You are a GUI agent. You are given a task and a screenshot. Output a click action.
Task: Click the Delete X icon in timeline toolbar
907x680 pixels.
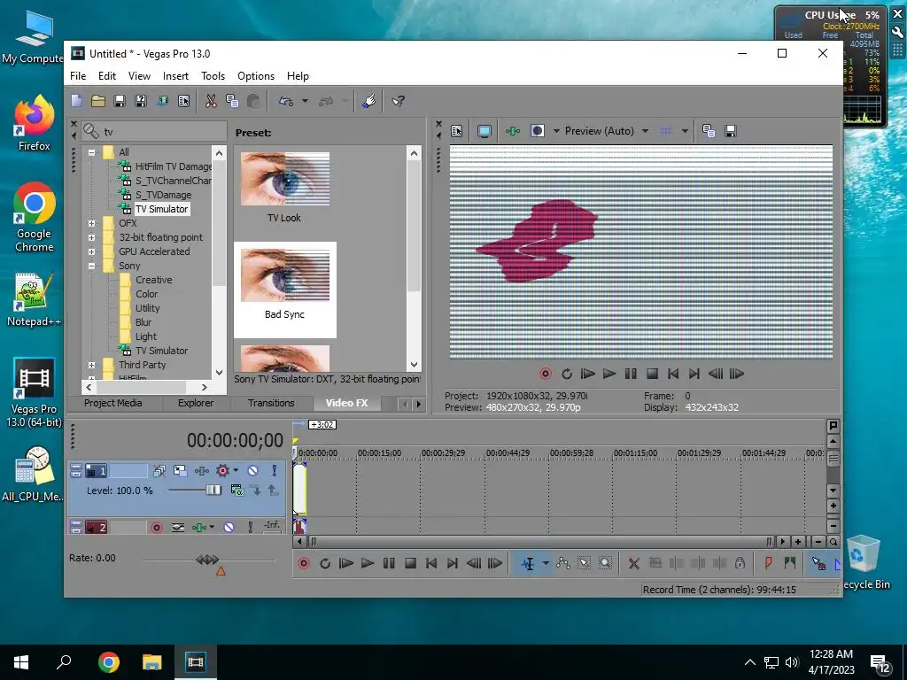634,563
